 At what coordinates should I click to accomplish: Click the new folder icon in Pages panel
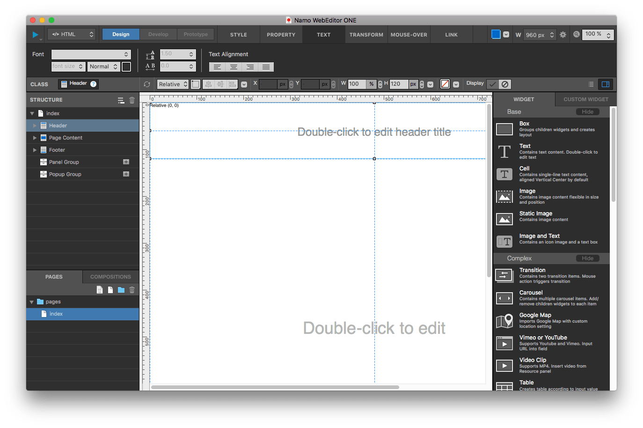(x=121, y=290)
